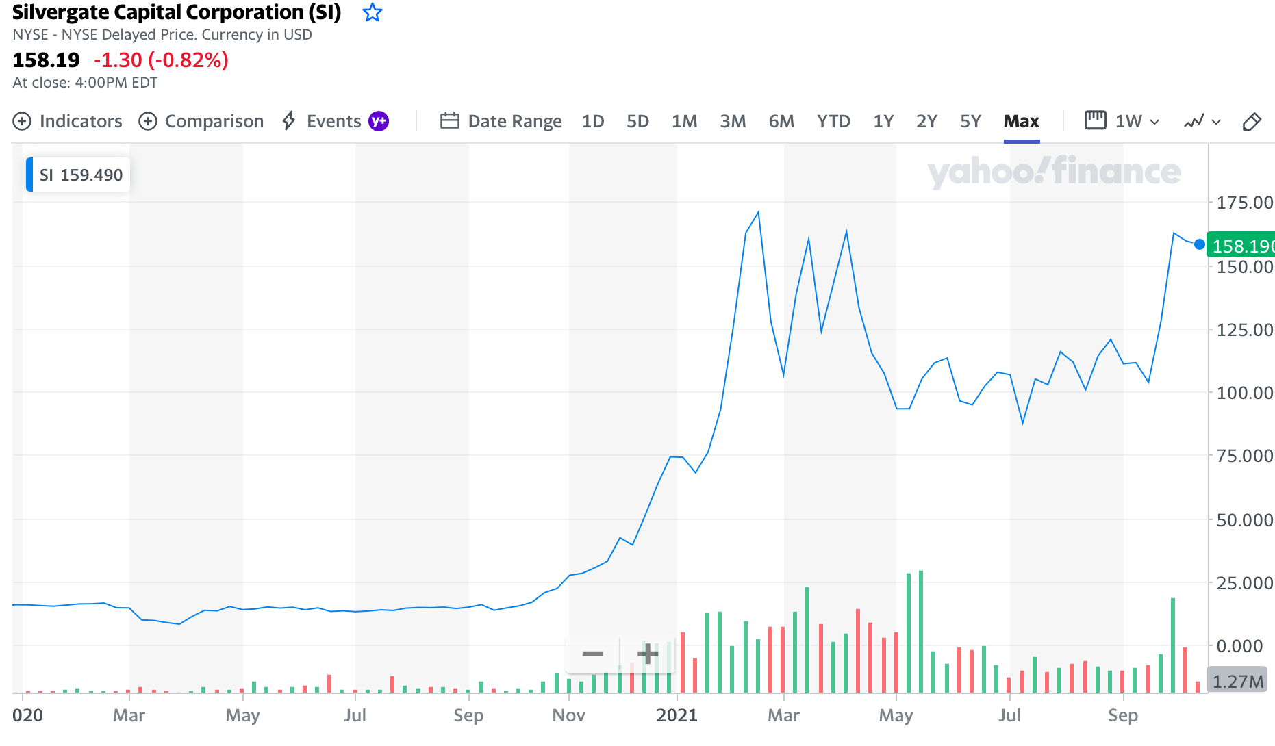Click the Nov label on time axis

pos(569,715)
